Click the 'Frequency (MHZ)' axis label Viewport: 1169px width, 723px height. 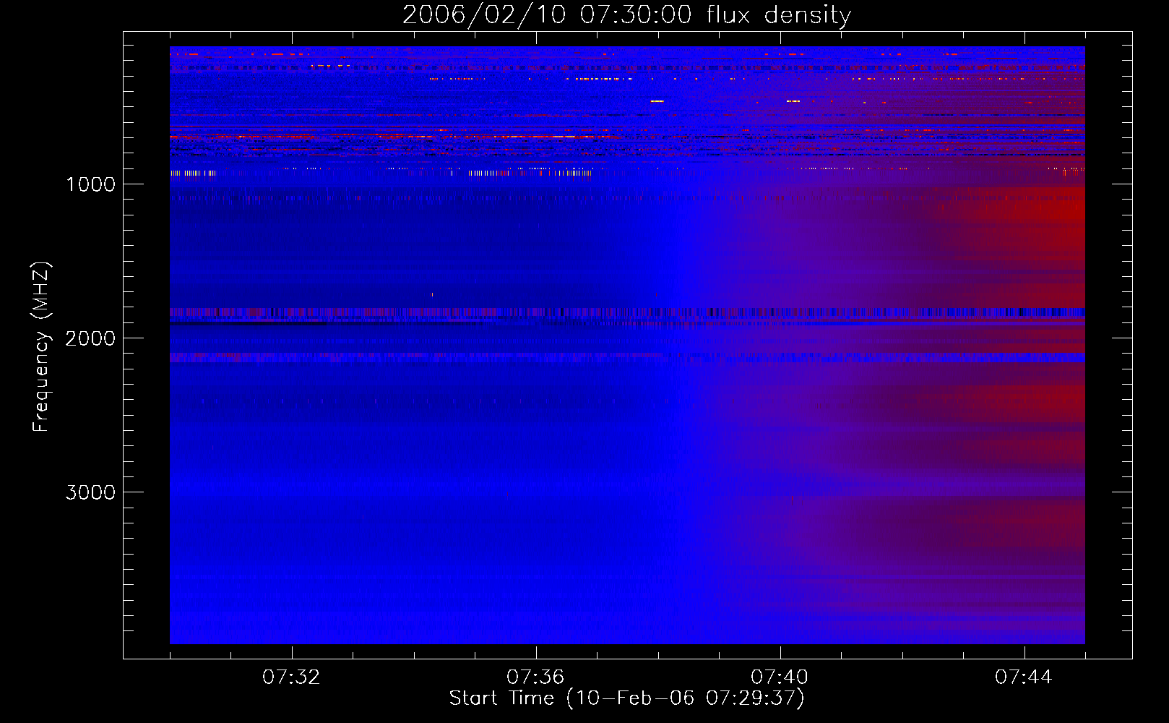tap(41, 347)
